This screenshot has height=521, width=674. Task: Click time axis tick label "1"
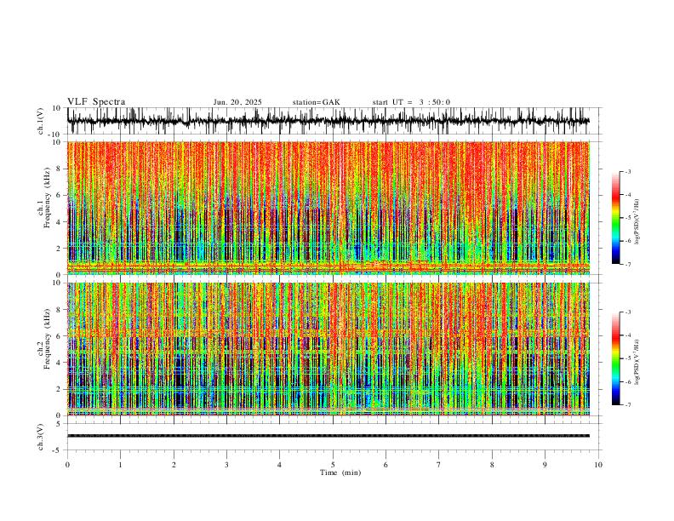pos(120,465)
